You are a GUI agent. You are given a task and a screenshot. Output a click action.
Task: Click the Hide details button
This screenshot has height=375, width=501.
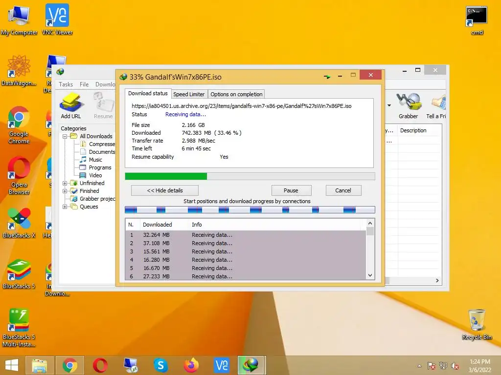(x=165, y=190)
